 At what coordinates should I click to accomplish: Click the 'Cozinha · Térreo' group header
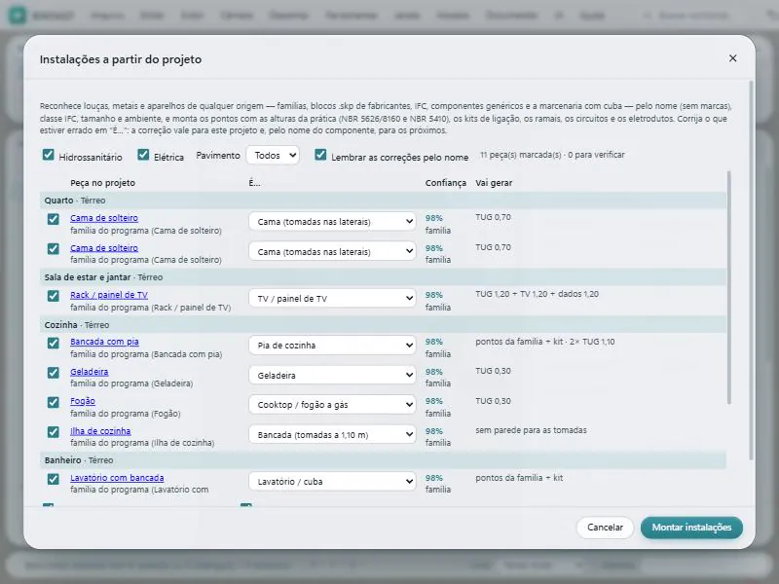pos(383,325)
